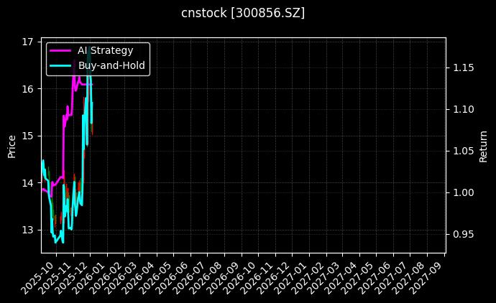
Task: Click the 1.15 return tick label
Action: (462, 67)
